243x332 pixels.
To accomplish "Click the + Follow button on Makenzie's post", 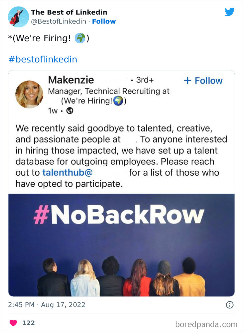I will pyautogui.click(x=203, y=80).
